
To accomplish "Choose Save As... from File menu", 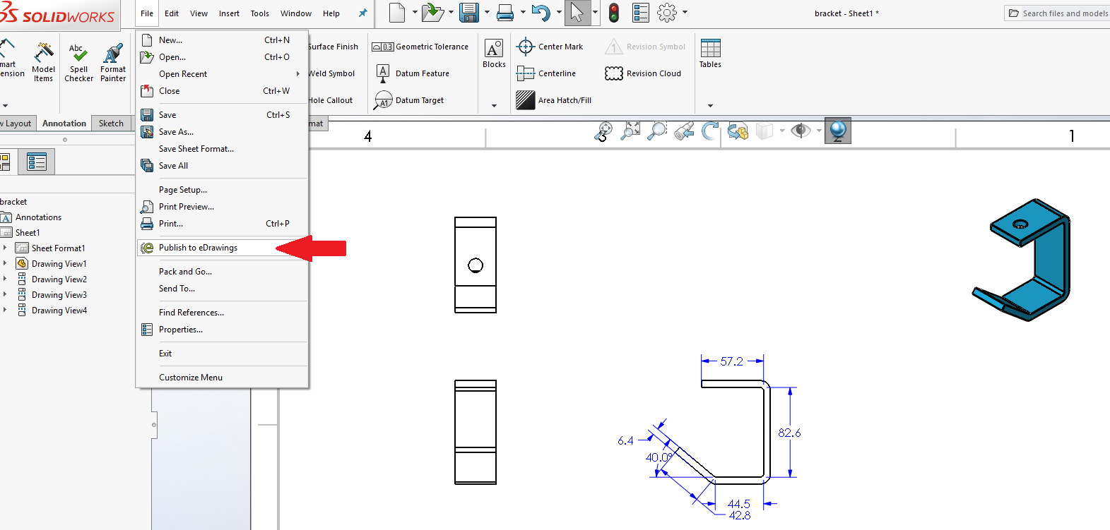I will pyautogui.click(x=223, y=132).
